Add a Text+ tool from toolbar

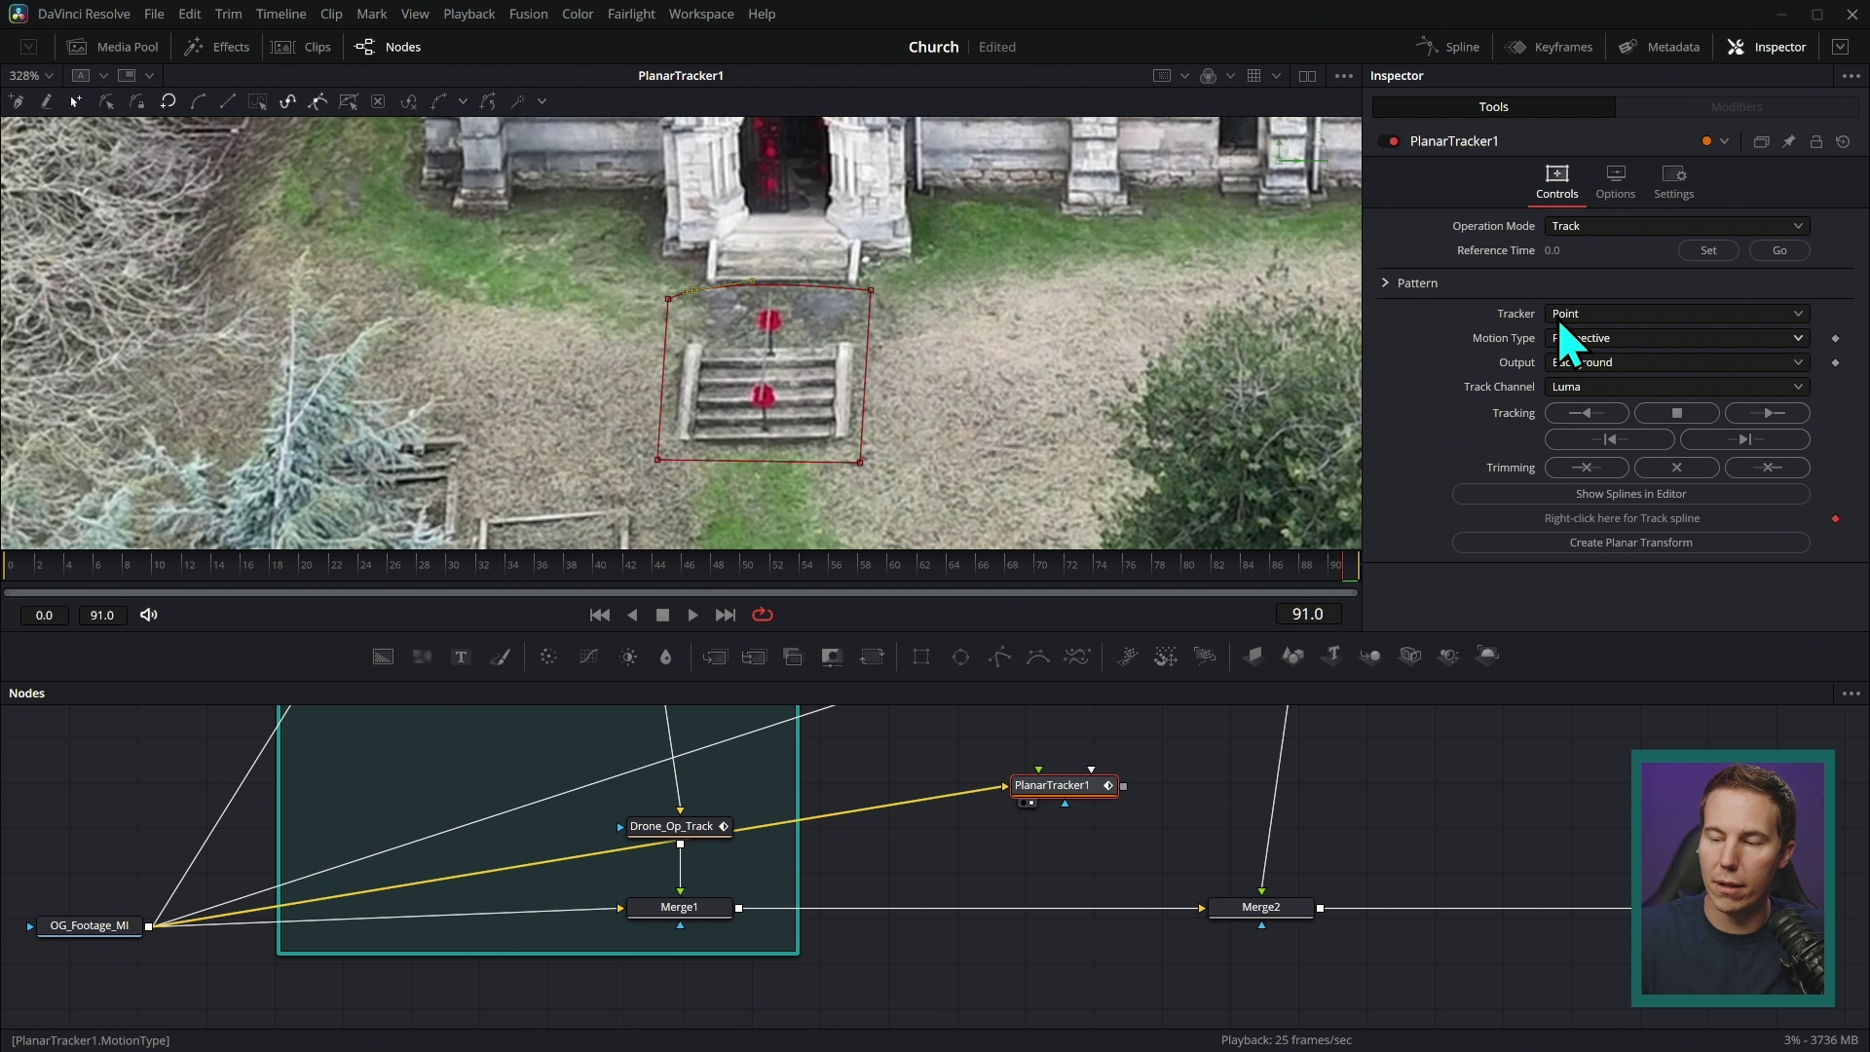(462, 657)
